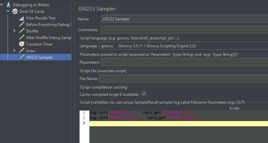Click line number 3 in the gutter
The image size is (268, 143).
coord(84,123)
